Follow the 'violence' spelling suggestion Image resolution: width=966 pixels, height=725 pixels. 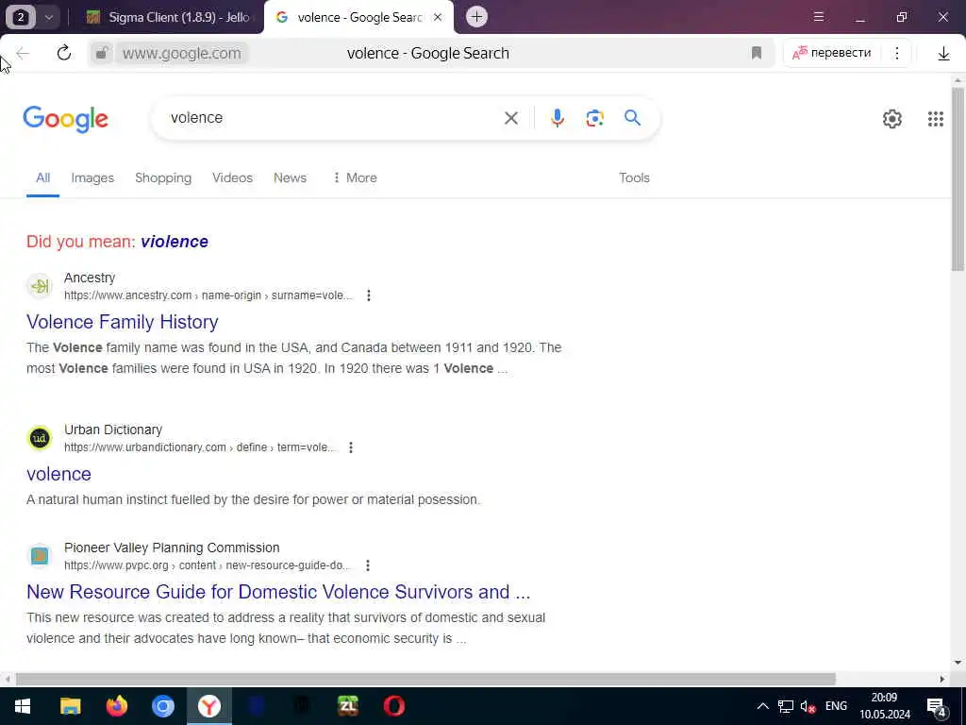click(175, 242)
